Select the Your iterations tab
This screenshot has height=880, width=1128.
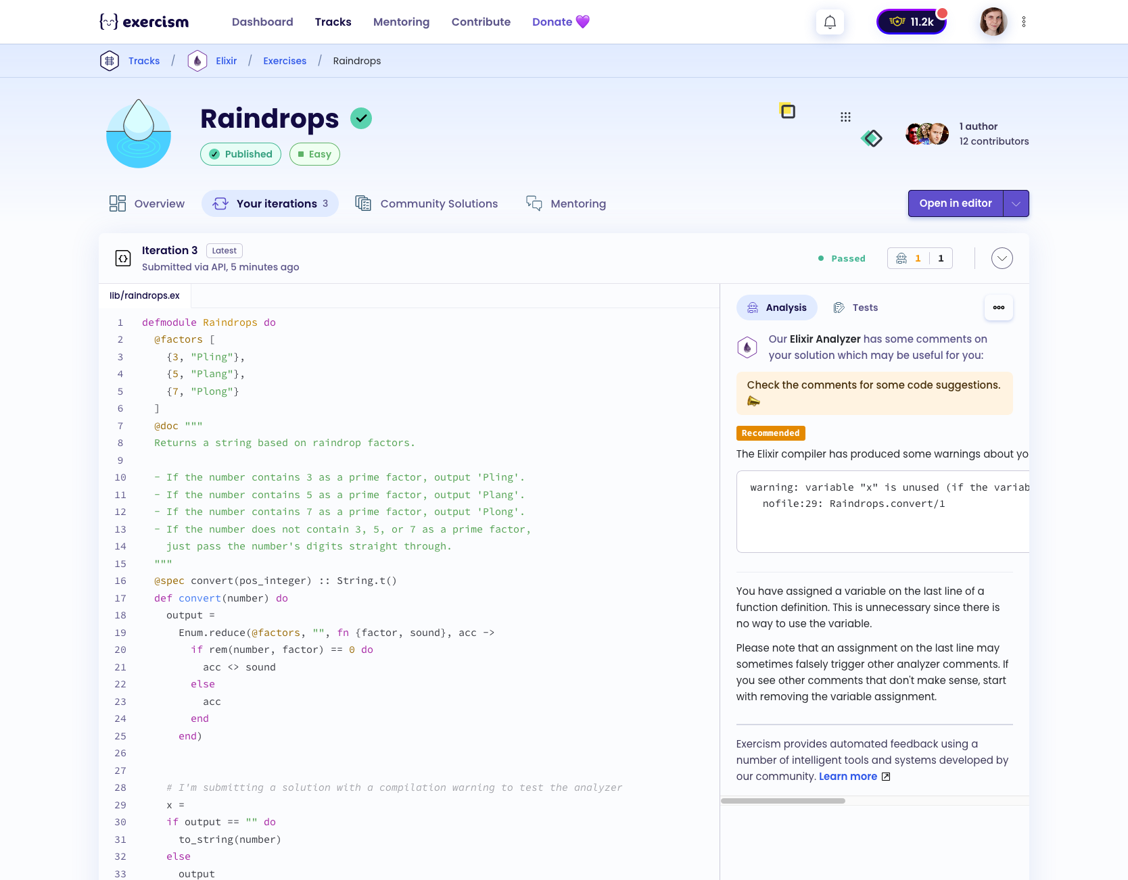[x=270, y=203]
